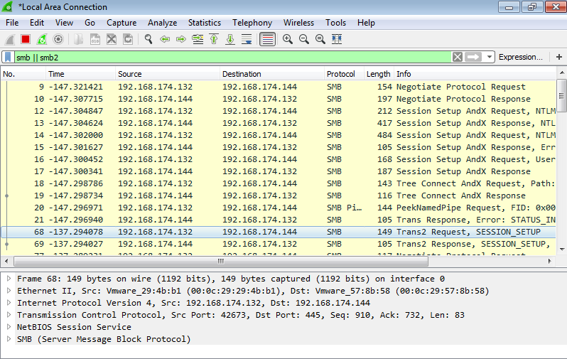Toggle auto-scroll during live capture
567x359 pixels.
click(247, 39)
